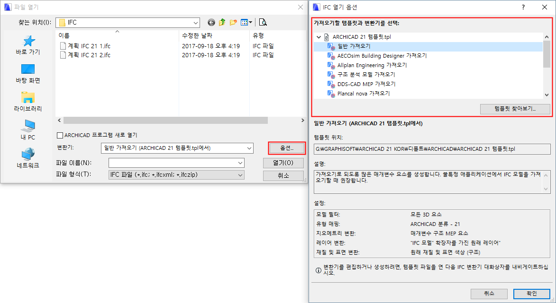Select Plancal nova 가져오기 row
This screenshot has width=556, height=303.
(428, 94)
